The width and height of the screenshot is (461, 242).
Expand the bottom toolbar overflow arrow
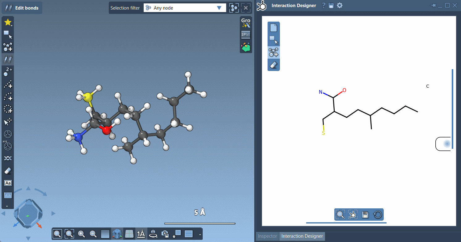(x=200, y=235)
